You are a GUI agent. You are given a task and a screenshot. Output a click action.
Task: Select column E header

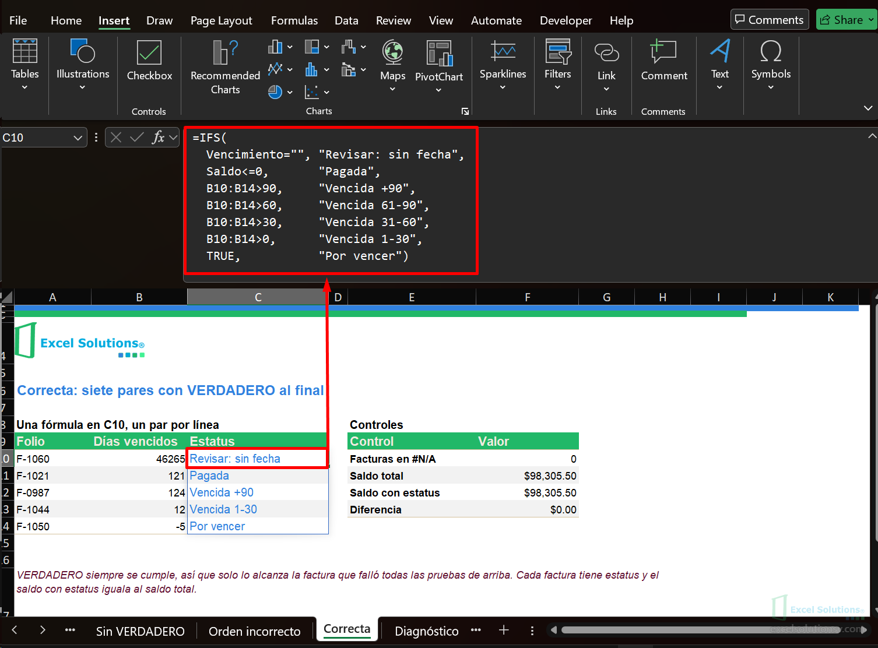pos(412,297)
